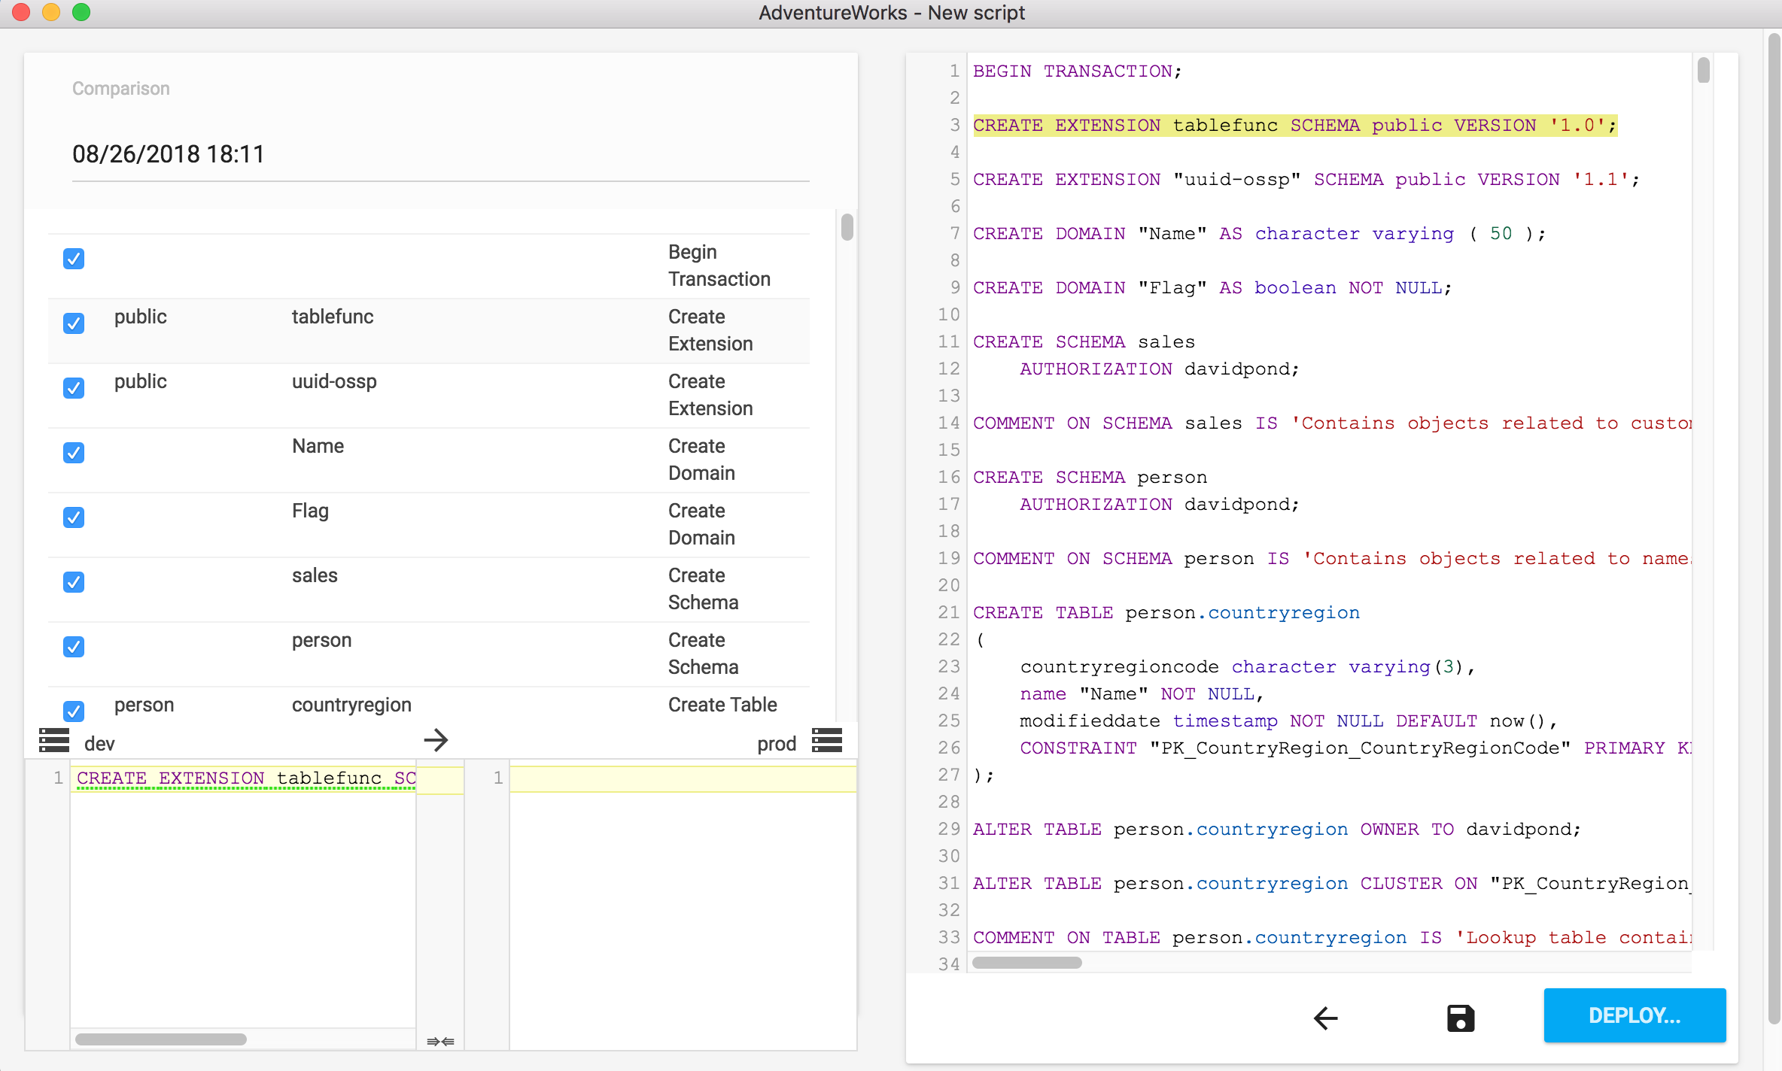
Task: Click the ALTER TABLE OWNER TO davidpond line
Action: tap(1277, 829)
